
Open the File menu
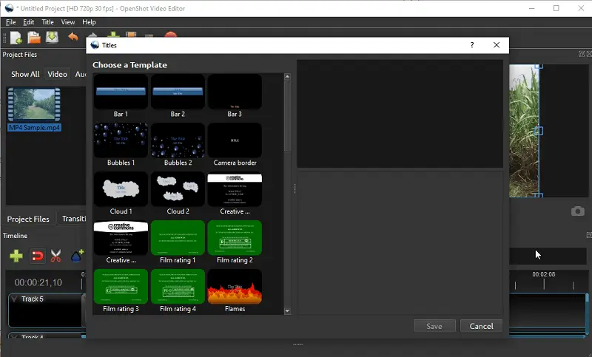tap(11, 22)
